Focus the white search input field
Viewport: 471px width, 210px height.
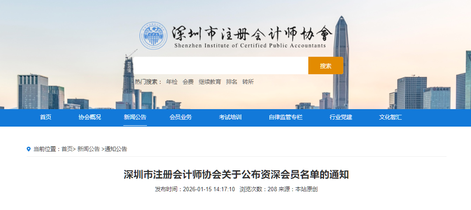(221, 65)
